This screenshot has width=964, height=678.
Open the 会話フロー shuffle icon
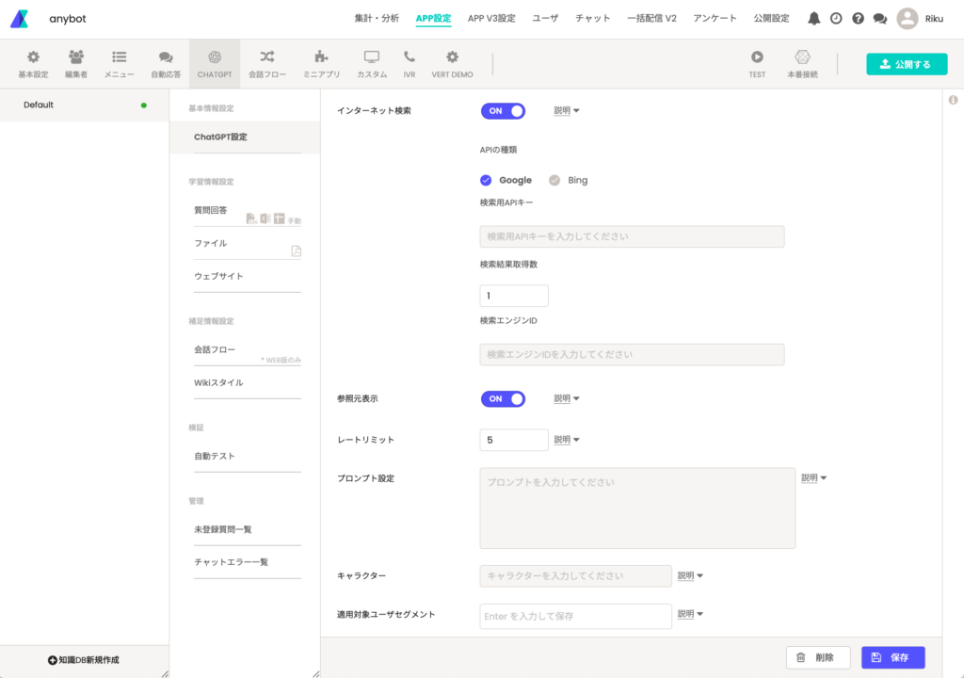[267, 57]
